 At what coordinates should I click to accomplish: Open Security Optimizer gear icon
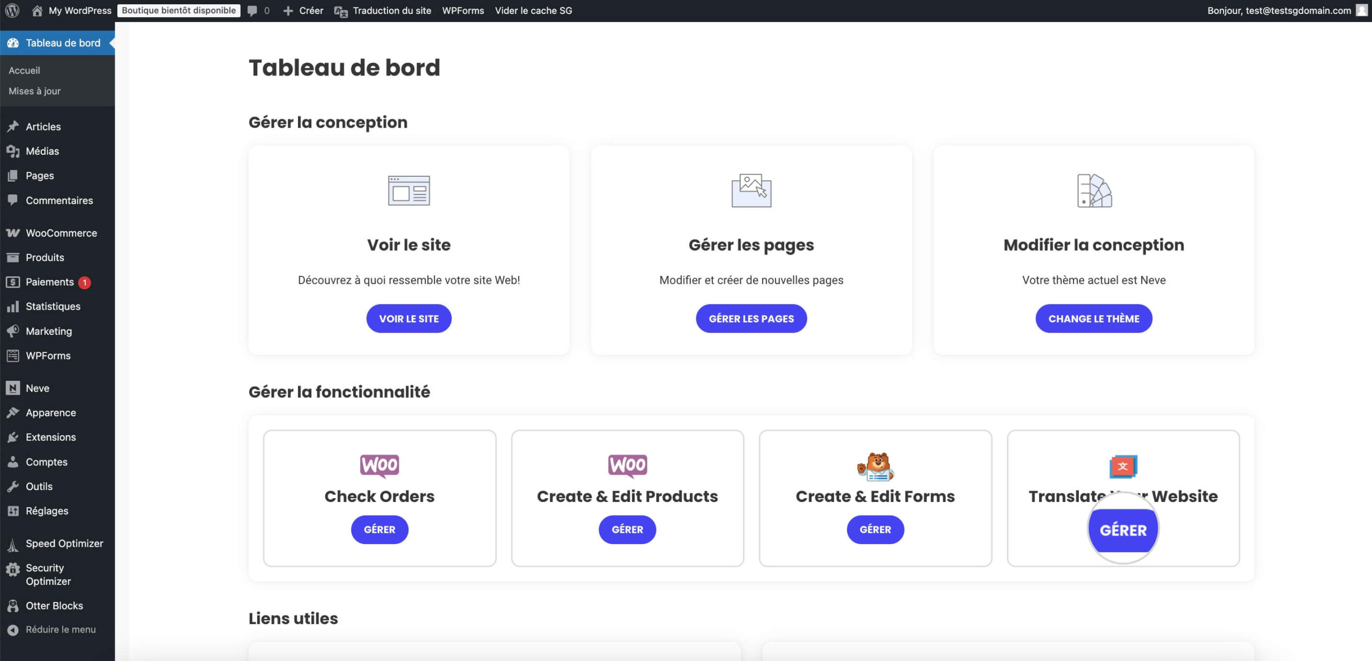(x=13, y=569)
